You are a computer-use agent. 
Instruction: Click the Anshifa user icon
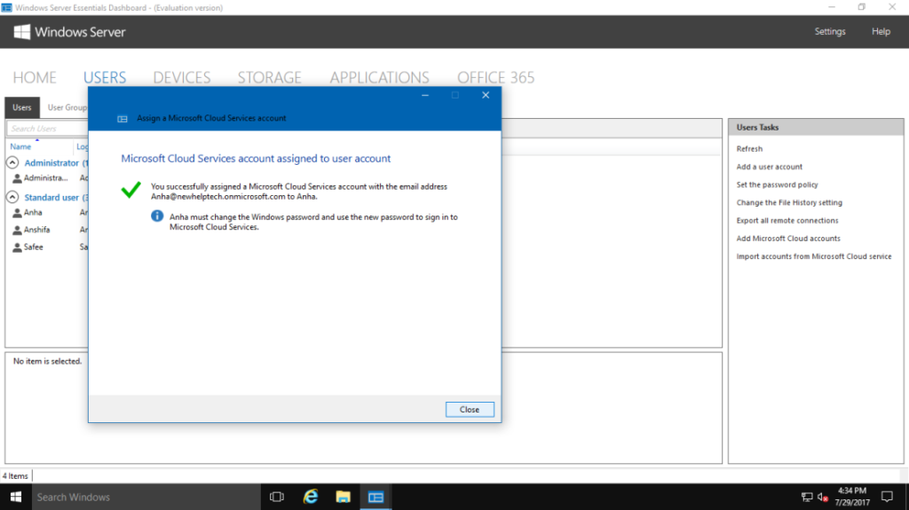tap(18, 231)
